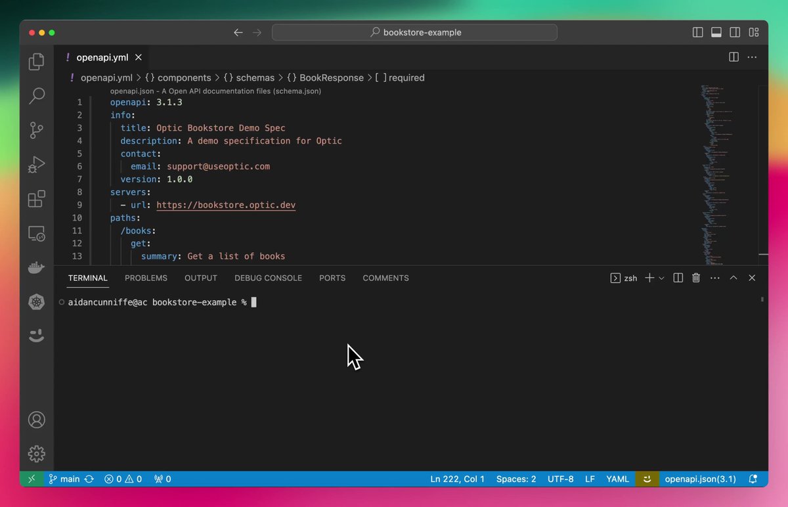Toggle the secondary sidebar layout button

tap(735, 32)
